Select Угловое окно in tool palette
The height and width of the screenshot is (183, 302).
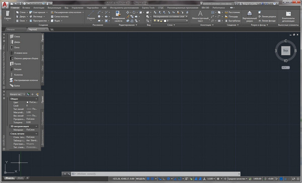19,53
